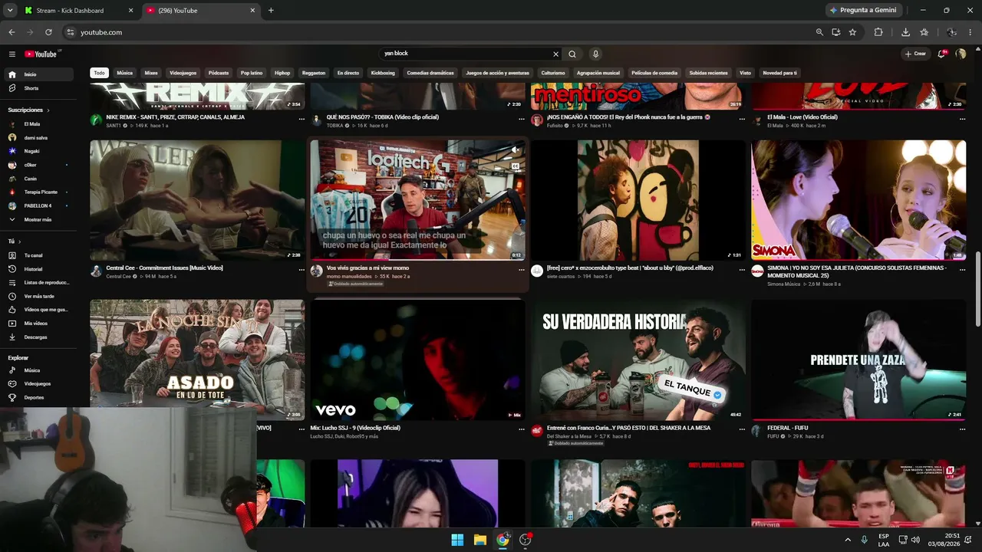Open the YouTube account avatar menu
982x552 pixels.
[x=961, y=54]
